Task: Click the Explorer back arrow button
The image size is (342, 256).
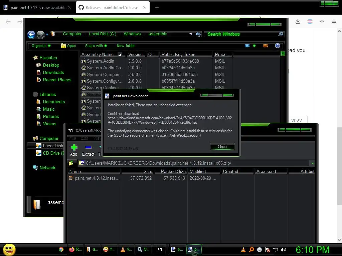Action: 31,34
